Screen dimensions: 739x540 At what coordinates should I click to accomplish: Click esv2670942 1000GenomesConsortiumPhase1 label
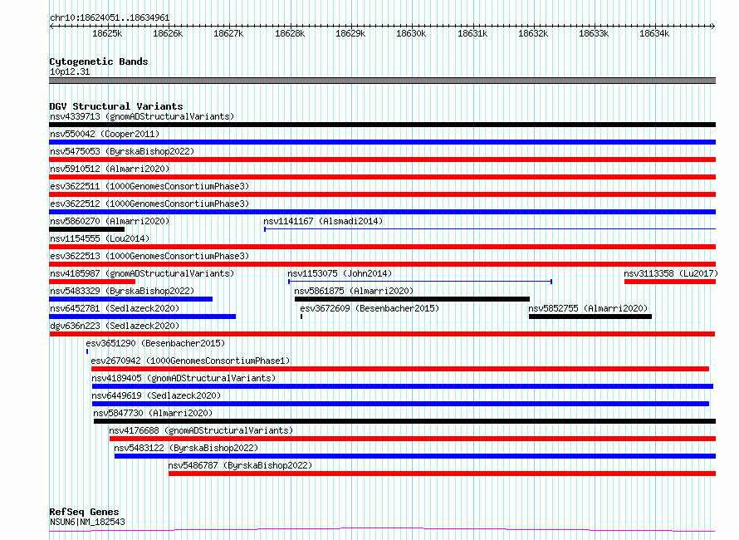[x=190, y=361]
